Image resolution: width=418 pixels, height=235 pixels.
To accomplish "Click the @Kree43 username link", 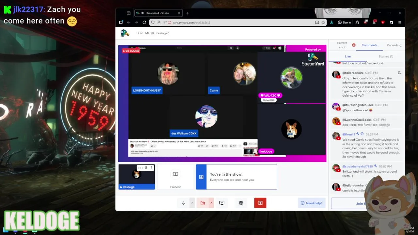I will [348, 134].
